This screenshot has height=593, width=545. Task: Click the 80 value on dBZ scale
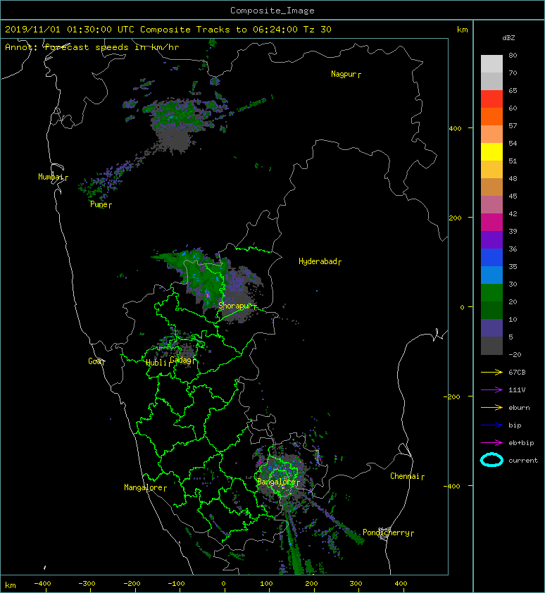tap(513, 55)
